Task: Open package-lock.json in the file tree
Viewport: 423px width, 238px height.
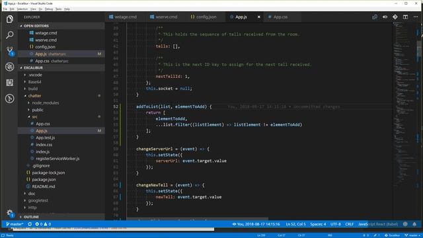Action: pyautogui.click(x=61, y=173)
